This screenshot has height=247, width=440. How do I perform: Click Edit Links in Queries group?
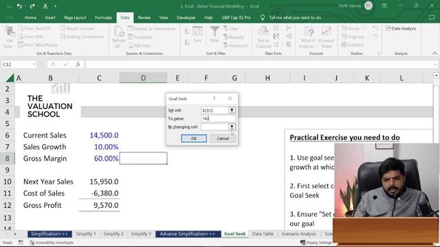tap(140, 45)
